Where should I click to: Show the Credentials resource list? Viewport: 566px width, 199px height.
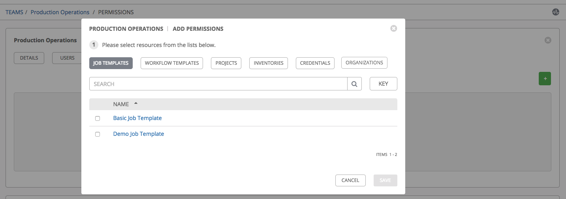tap(315, 63)
